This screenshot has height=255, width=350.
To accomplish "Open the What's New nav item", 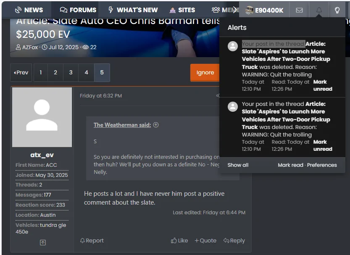I will pos(133,10).
